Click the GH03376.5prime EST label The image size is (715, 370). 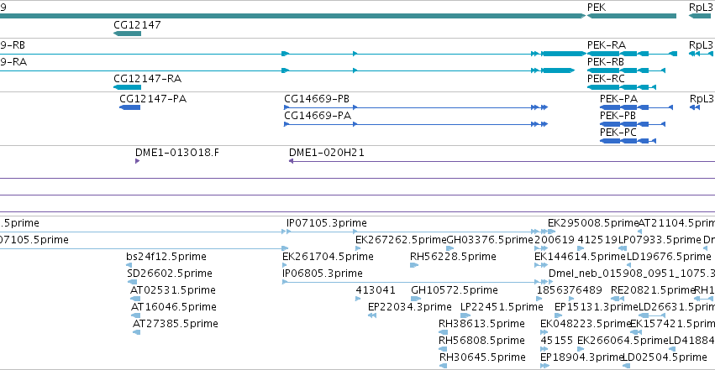click(x=490, y=240)
